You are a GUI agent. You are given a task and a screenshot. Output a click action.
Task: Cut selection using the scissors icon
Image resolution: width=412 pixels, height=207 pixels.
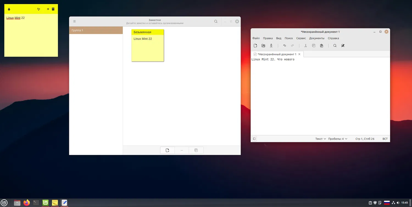click(x=305, y=46)
